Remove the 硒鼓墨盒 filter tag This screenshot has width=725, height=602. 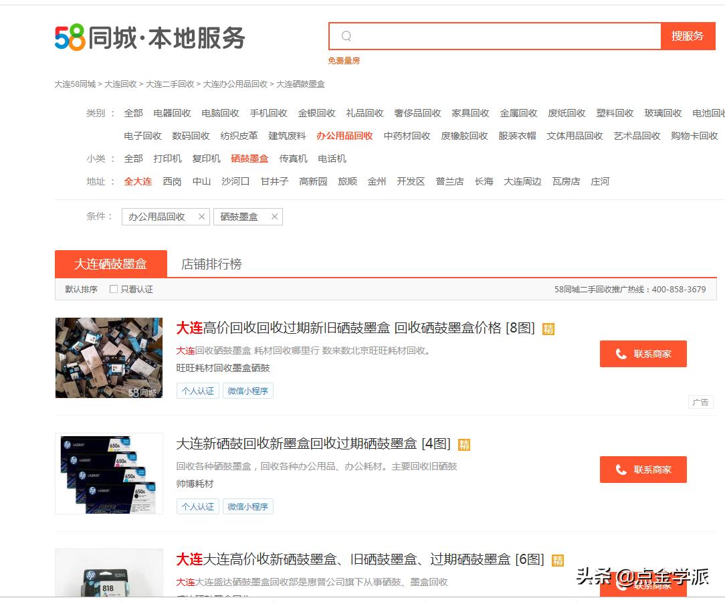(x=274, y=217)
